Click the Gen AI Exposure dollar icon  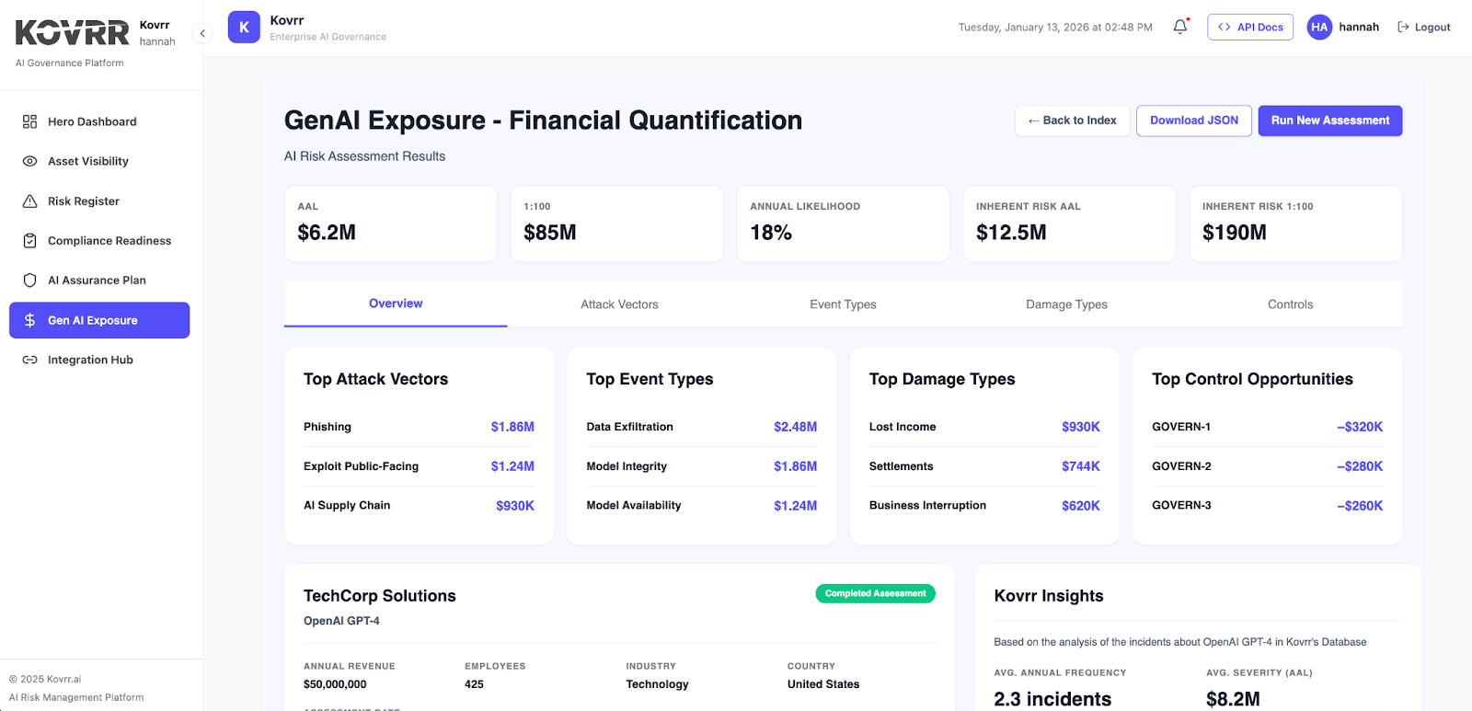pyautogui.click(x=29, y=320)
